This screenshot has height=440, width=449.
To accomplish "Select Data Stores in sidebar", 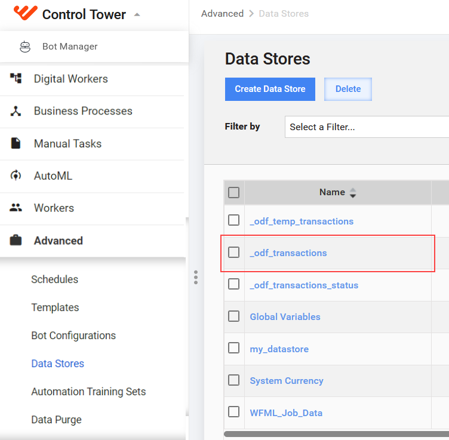I will 57,363.
